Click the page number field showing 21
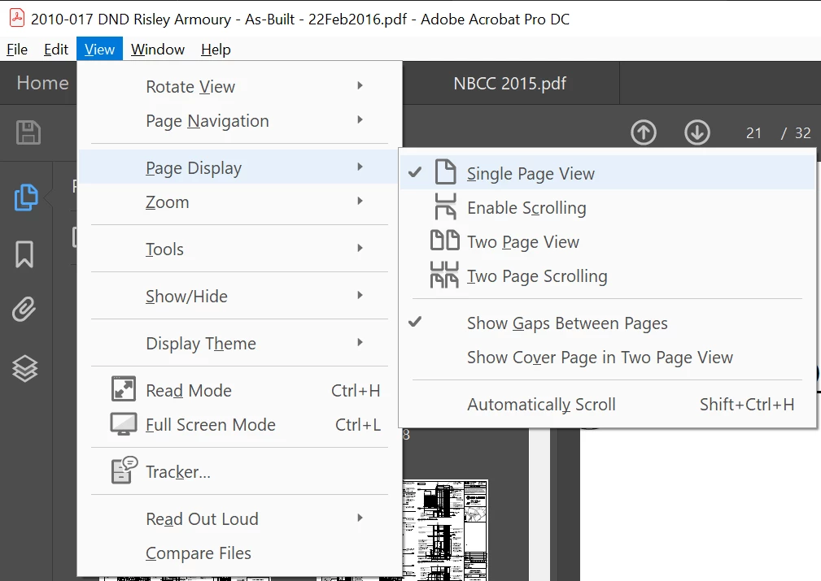Viewport: 821px width, 581px height. pyautogui.click(x=753, y=132)
